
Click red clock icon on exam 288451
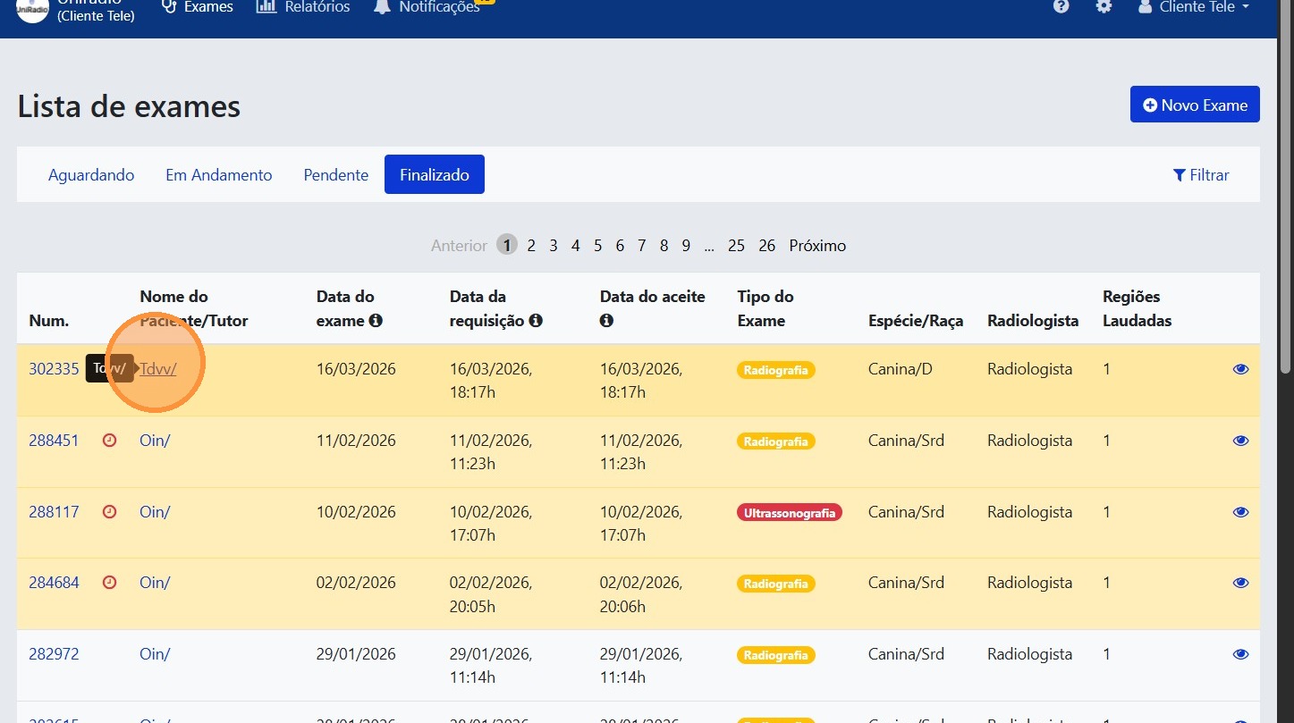109,441
